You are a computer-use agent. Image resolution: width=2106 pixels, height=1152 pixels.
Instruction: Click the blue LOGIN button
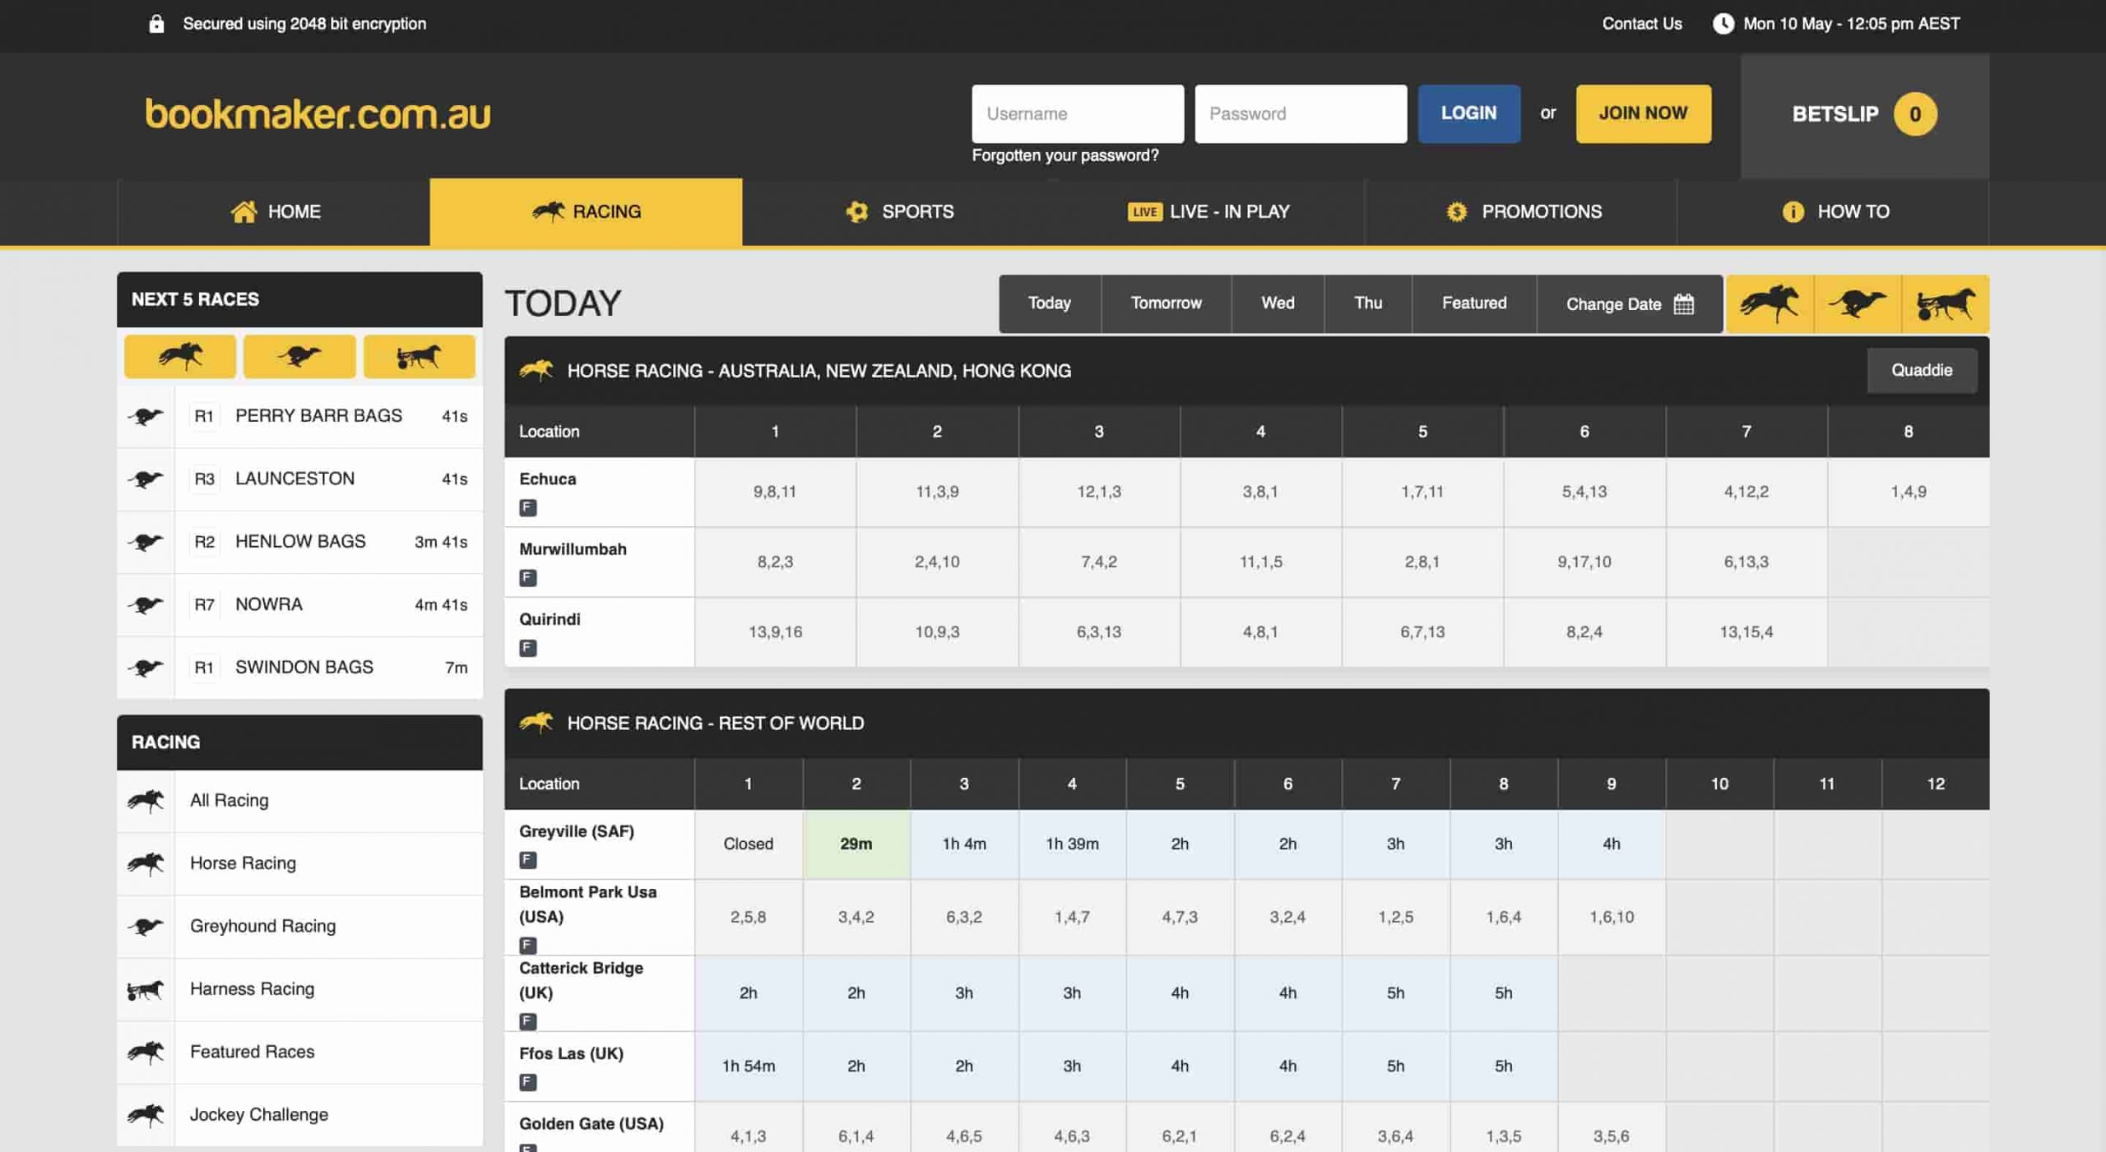click(x=1468, y=113)
